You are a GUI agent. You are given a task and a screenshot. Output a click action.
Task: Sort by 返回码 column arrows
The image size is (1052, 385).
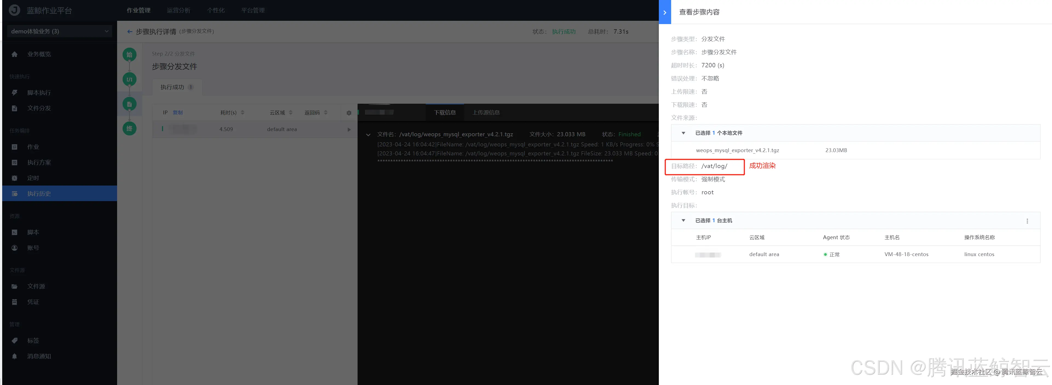(326, 112)
